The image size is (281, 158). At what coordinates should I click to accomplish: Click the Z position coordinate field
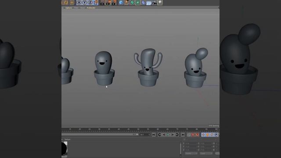tap(191, 150)
